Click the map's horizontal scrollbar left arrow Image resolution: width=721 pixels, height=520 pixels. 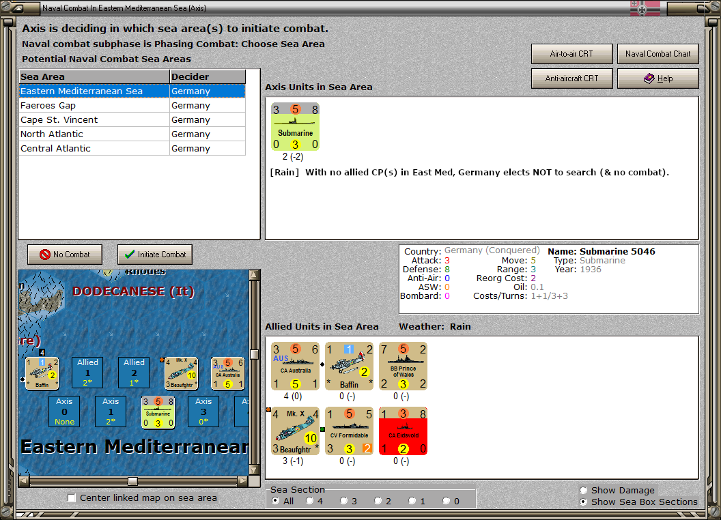pos(24,481)
